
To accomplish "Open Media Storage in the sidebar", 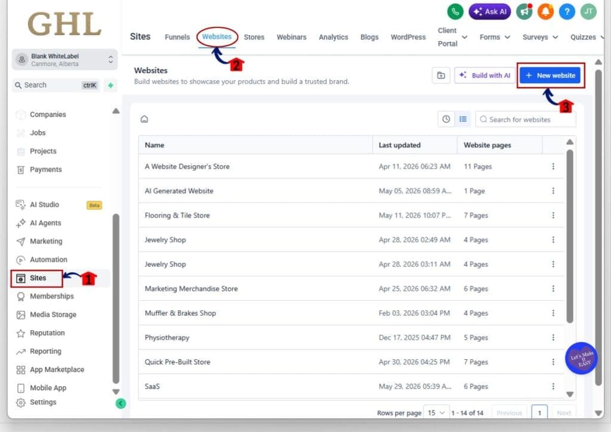I will pyautogui.click(x=53, y=315).
